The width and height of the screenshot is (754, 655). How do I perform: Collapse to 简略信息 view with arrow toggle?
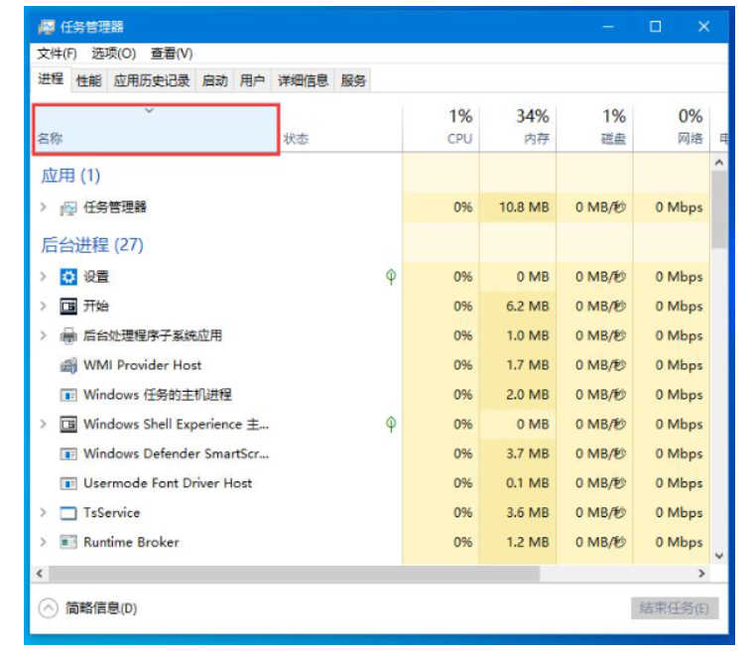click(48, 608)
